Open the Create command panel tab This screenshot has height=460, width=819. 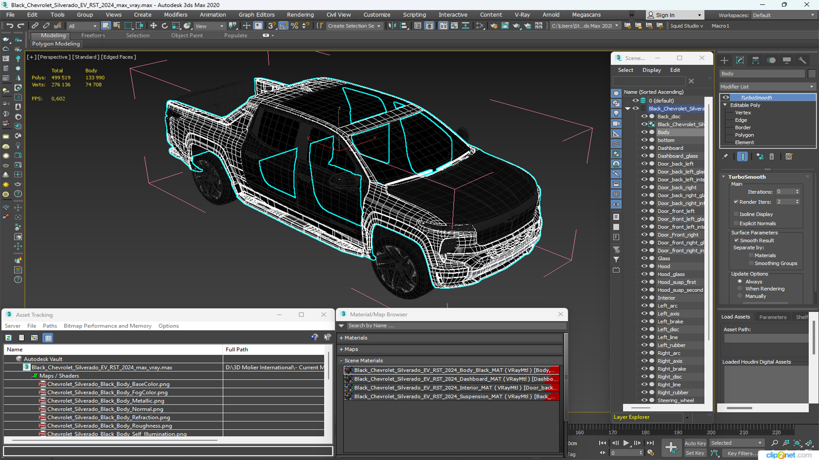coord(724,60)
